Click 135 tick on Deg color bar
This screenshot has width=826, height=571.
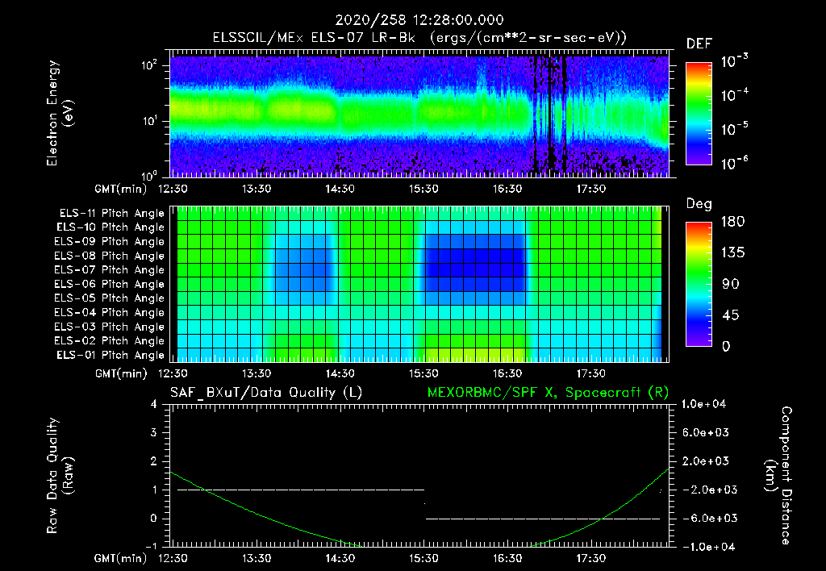tap(732, 253)
